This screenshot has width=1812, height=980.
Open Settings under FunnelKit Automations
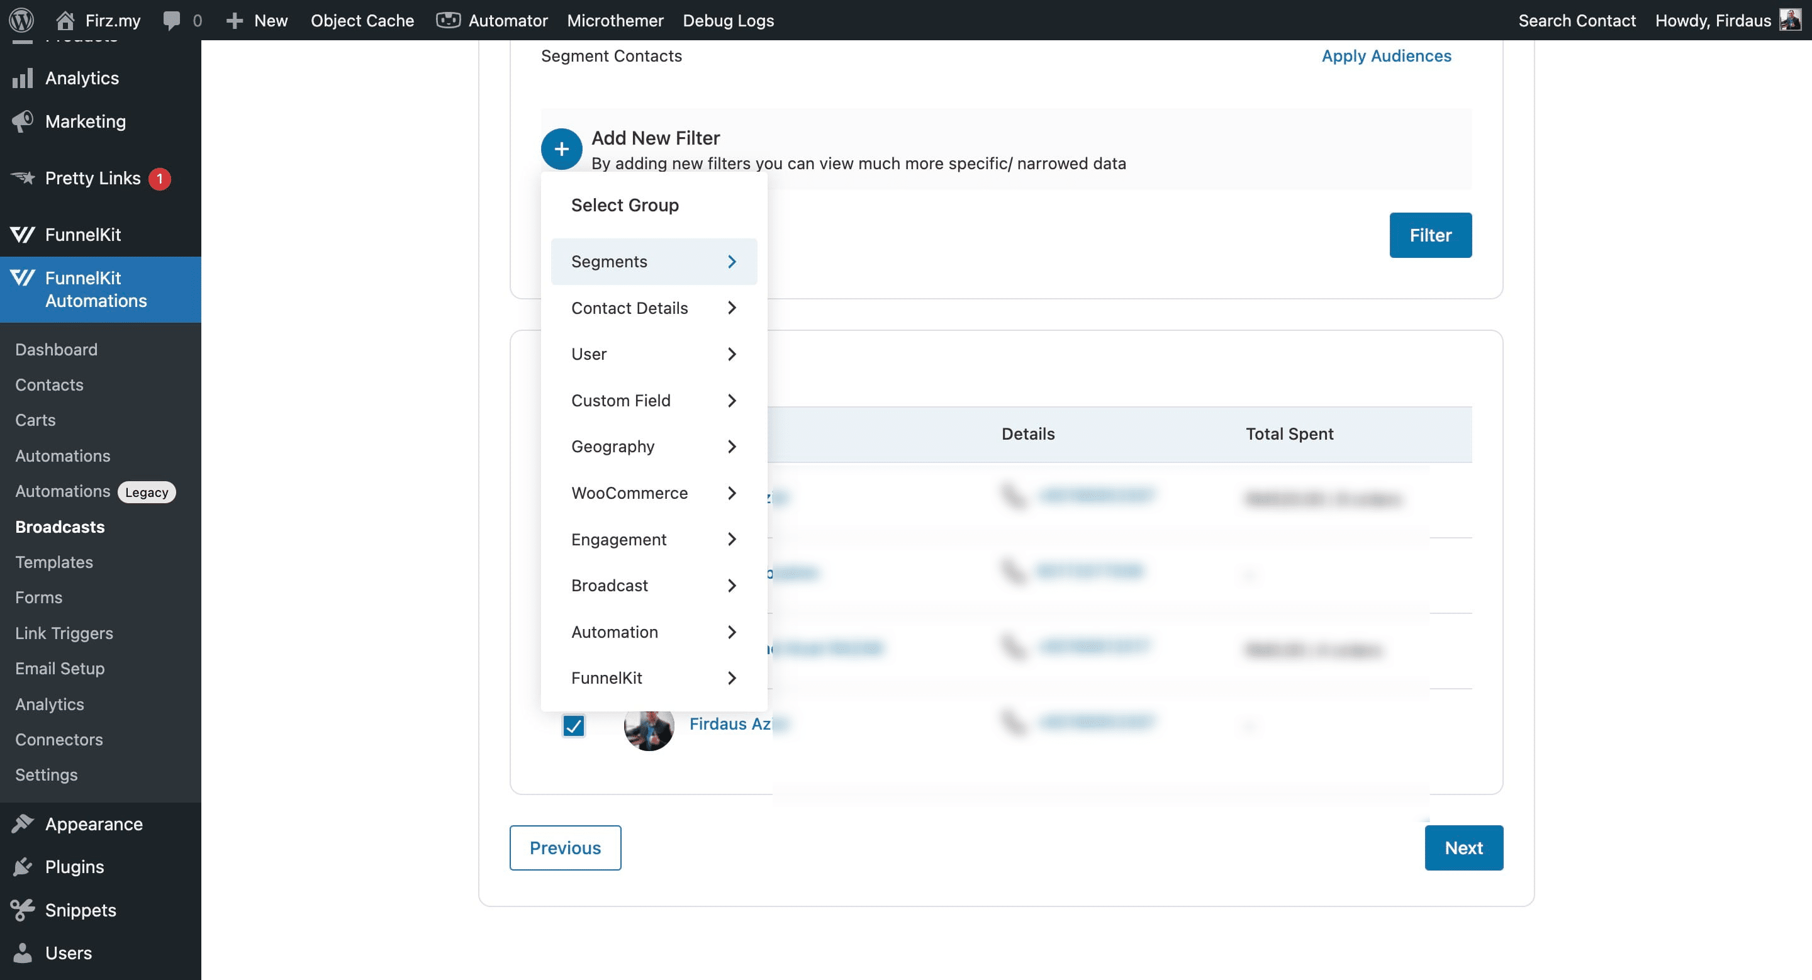47,774
